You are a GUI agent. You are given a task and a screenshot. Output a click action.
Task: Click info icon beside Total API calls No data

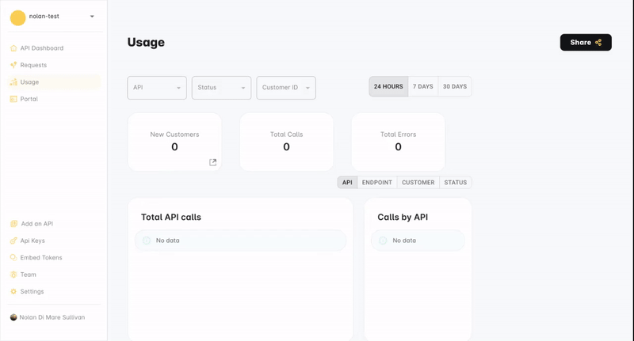[147, 241]
